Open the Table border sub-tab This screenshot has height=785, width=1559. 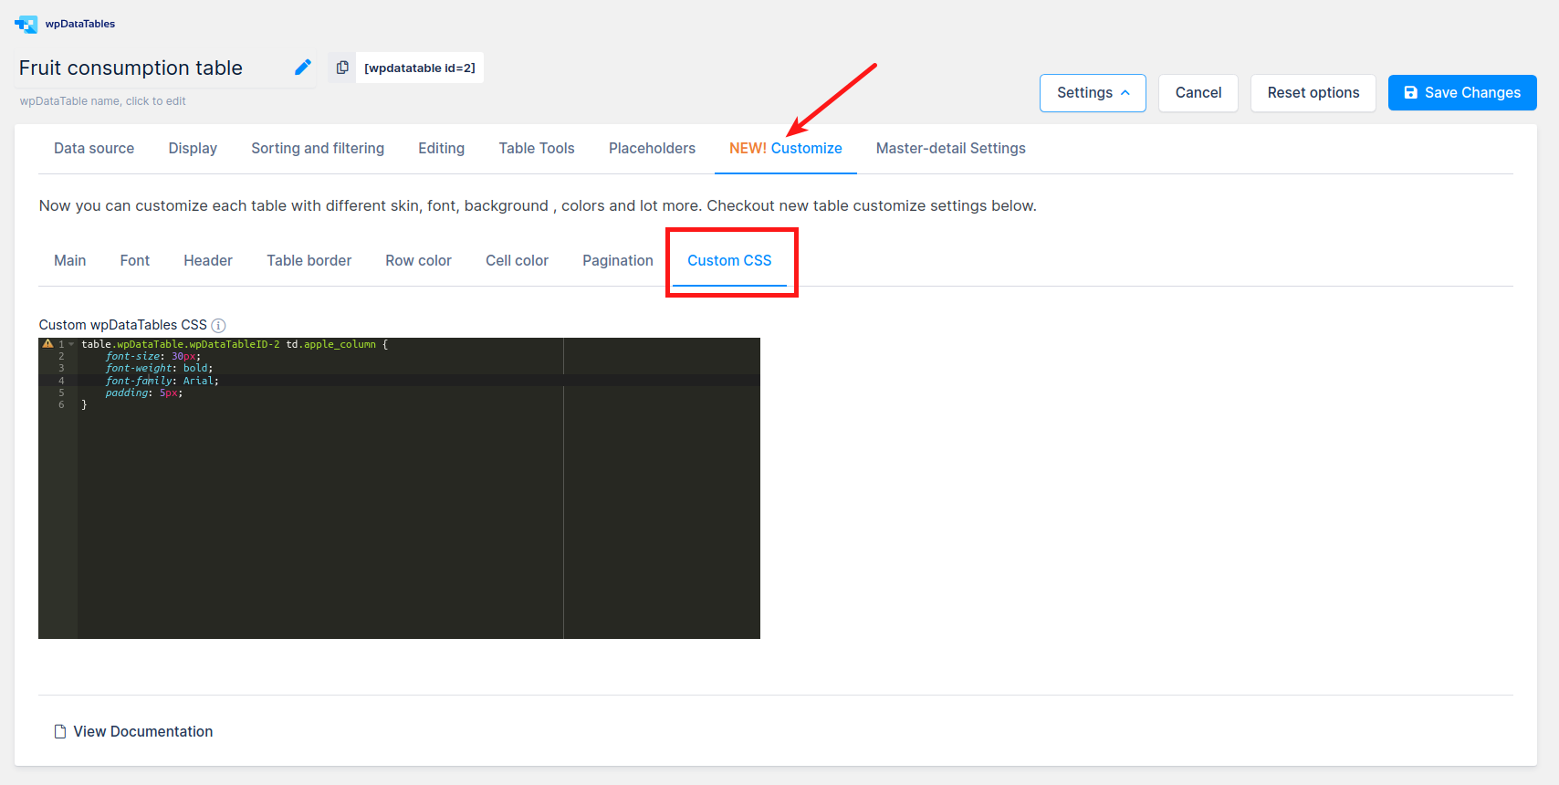click(309, 260)
